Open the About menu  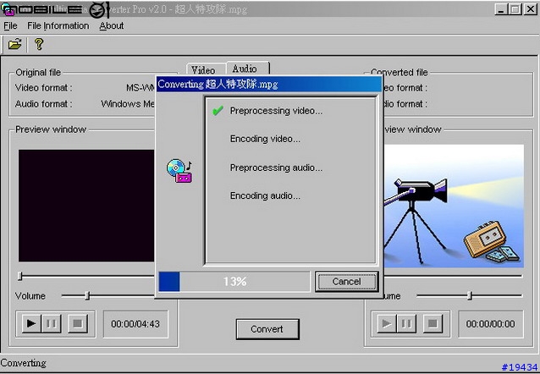pos(111,26)
